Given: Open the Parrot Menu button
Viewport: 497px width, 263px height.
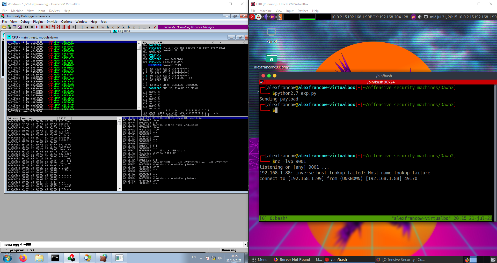Looking at the screenshot, I should (259, 260).
